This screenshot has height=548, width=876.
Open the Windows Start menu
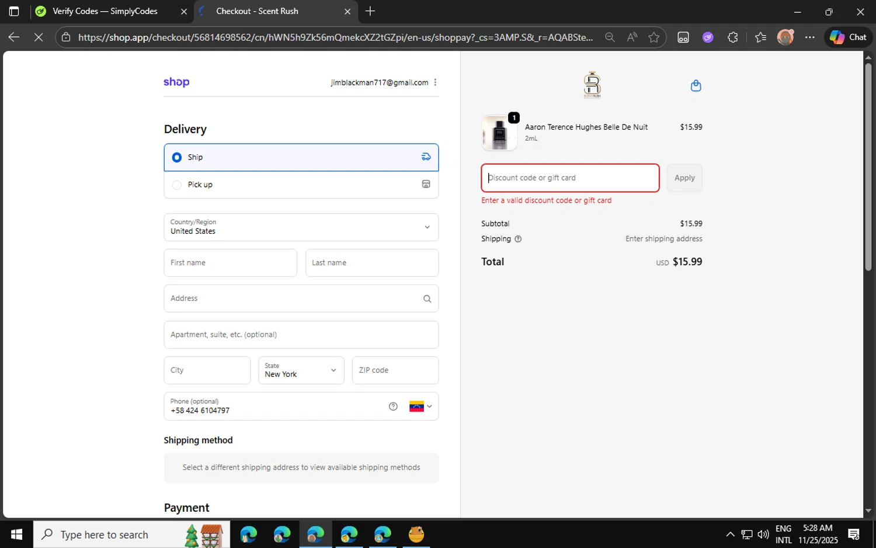click(x=16, y=535)
